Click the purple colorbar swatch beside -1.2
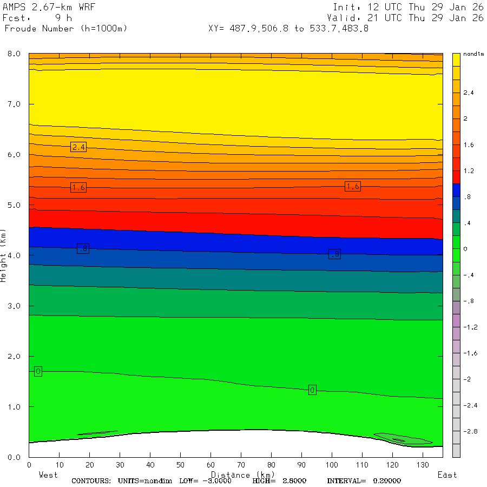 [x=456, y=320]
